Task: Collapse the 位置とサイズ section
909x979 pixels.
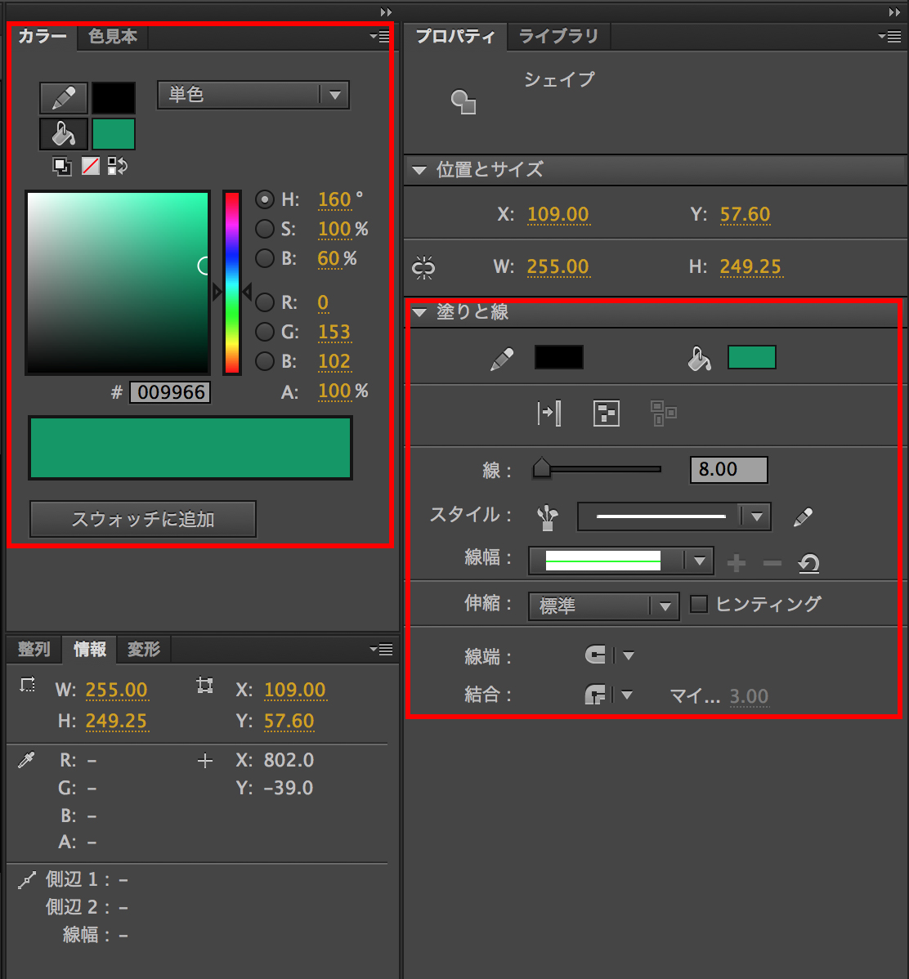Action: click(x=420, y=170)
